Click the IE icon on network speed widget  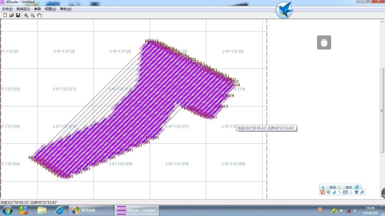click(357, 187)
